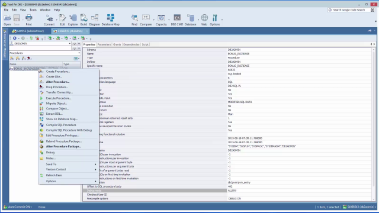
Task: Choose Refresh Item from context menu
Action: 69,175
